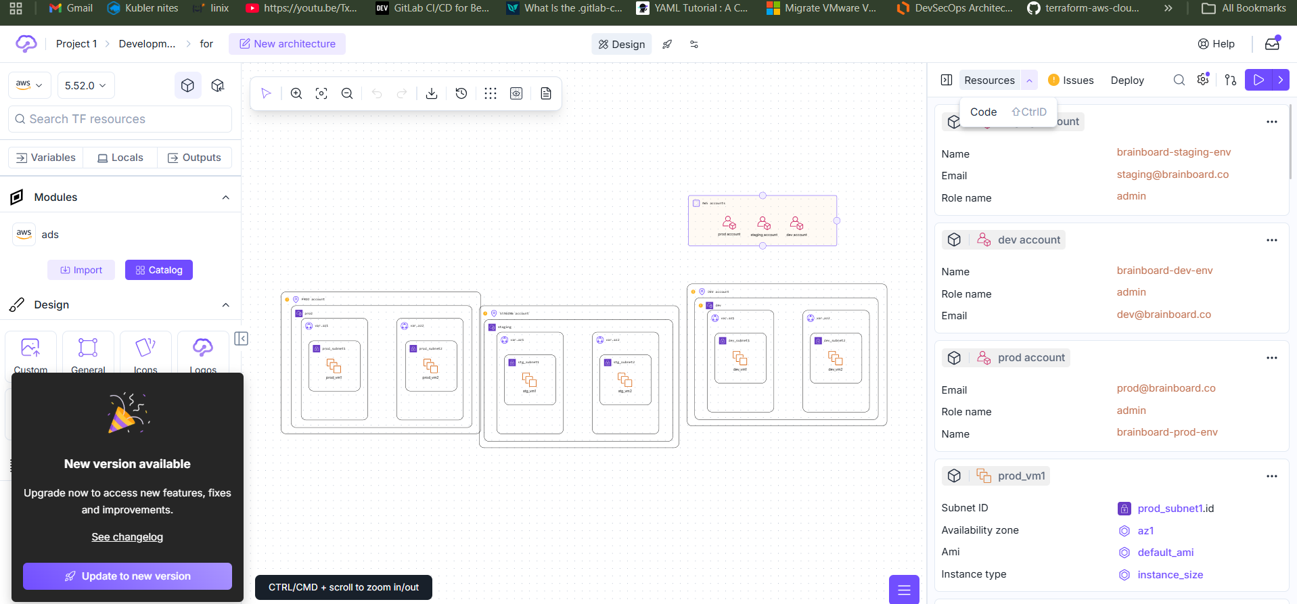Collapse the Modules section

coord(226,198)
